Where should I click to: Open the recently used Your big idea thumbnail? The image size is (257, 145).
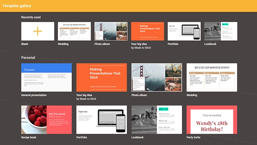pos(147,31)
